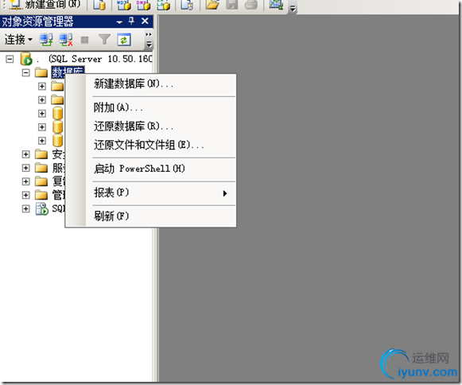Click the Refresh icon in Object Explorer toolbar

[x=124, y=40]
